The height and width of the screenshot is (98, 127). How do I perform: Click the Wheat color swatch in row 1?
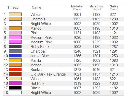(15, 14)
